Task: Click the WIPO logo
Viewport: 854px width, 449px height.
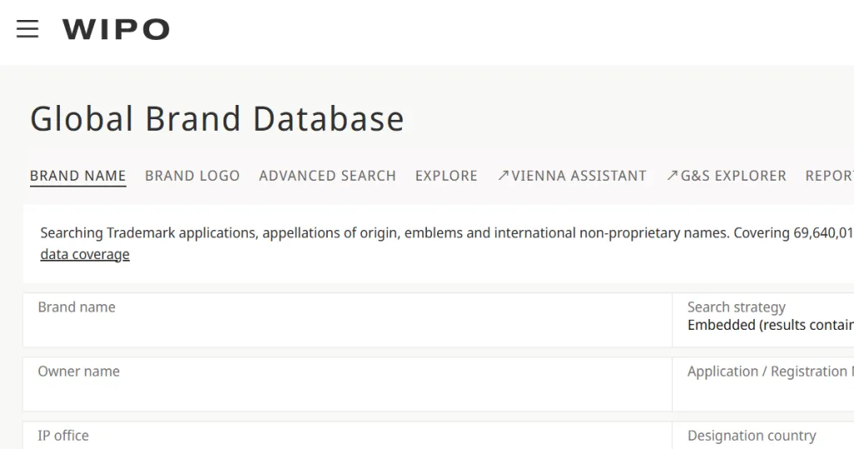Action: coord(116,30)
